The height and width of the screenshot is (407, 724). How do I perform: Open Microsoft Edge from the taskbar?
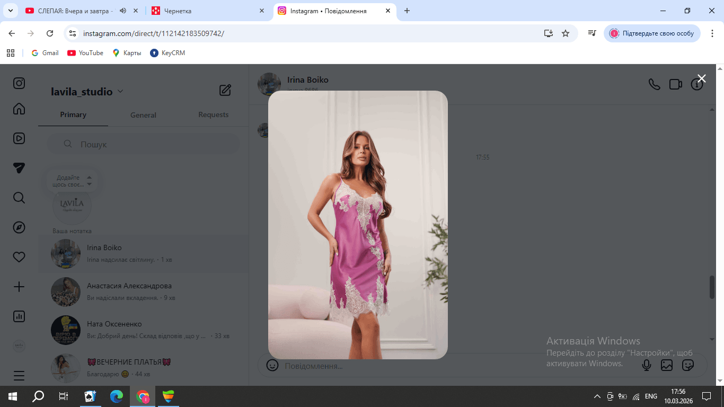[117, 396]
